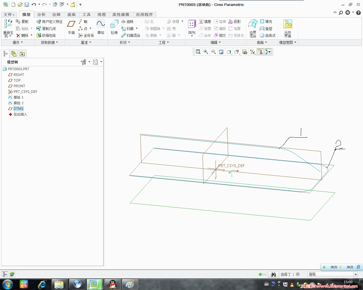Screen dimensions: 363x290
Task: Click the User-Defined Feature (用户定义特征) tool
Action: [50, 22]
